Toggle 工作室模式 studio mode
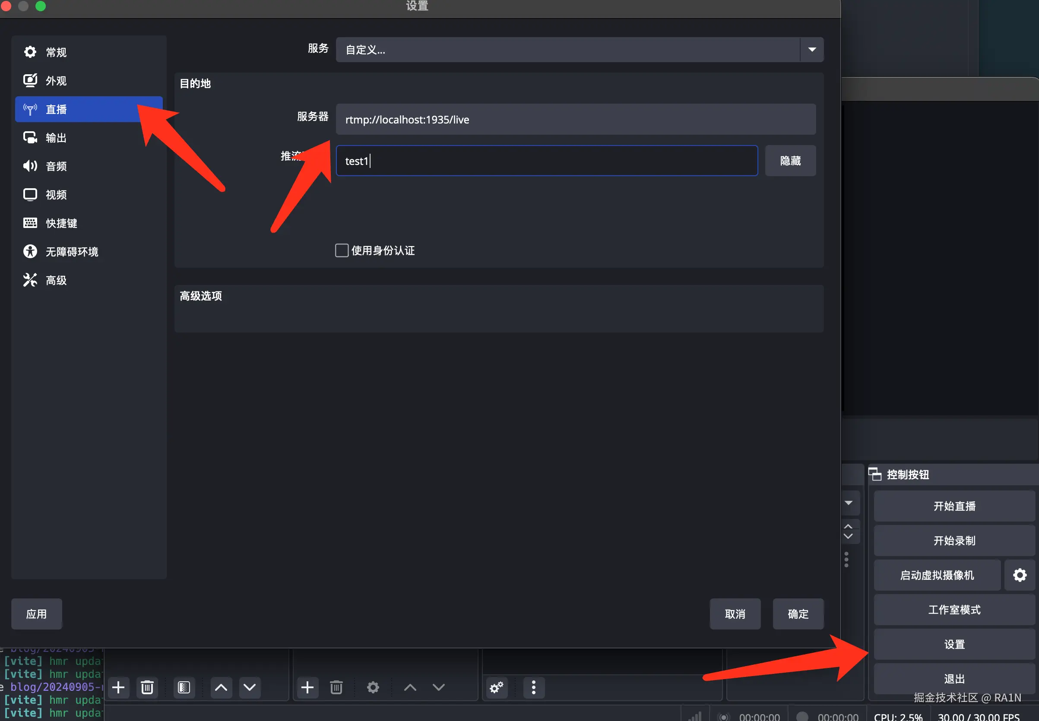Image resolution: width=1039 pixels, height=721 pixels. point(953,610)
